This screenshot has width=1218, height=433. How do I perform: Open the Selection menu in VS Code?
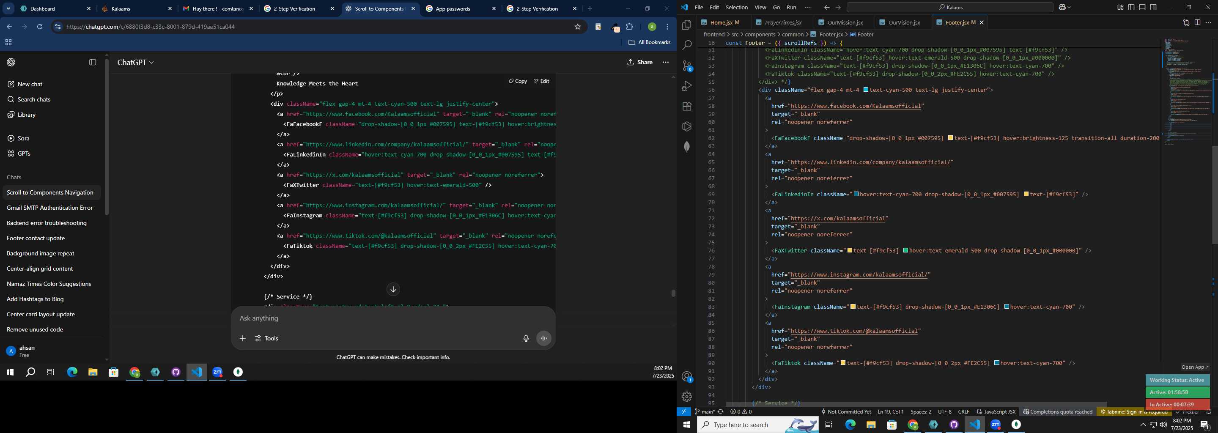pos(737,8)
